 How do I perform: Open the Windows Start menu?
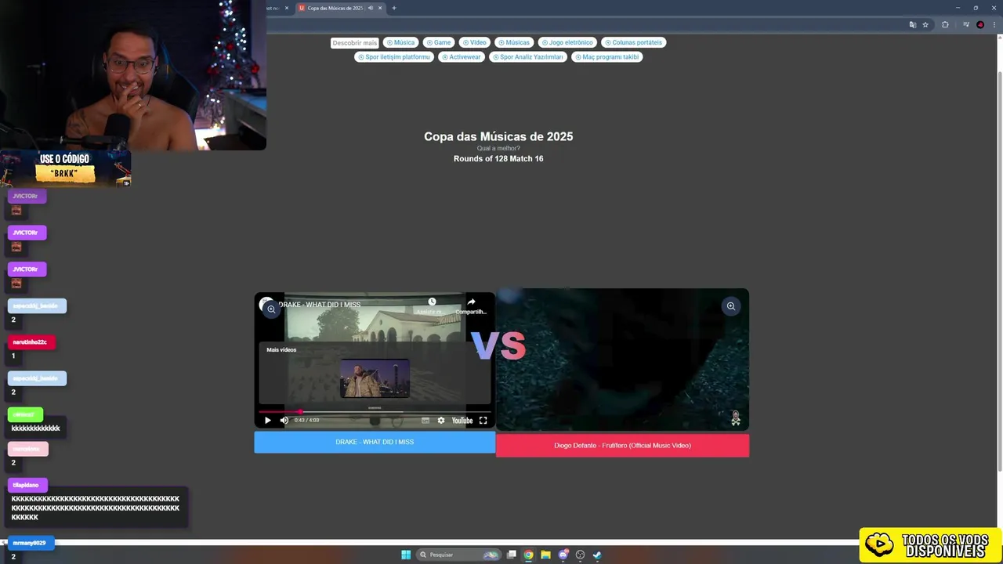click(406, 555)
